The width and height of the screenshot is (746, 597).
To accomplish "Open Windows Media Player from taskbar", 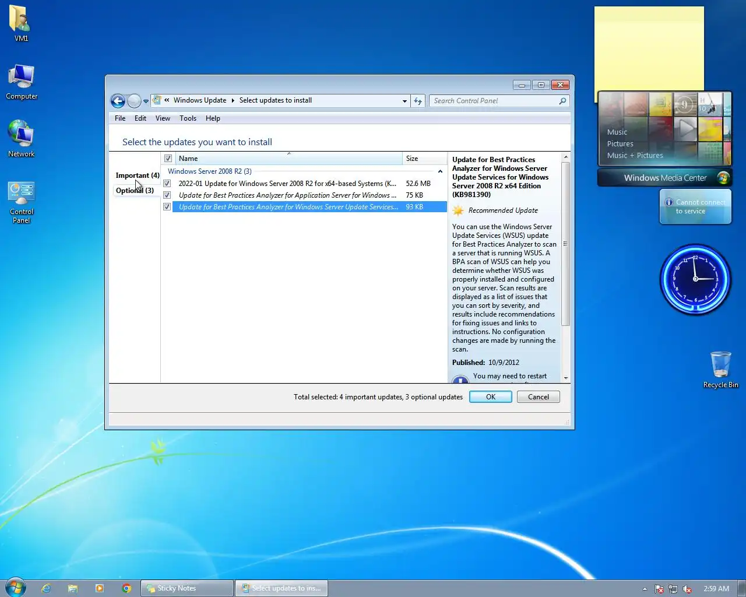I will [x=100, y=588].
